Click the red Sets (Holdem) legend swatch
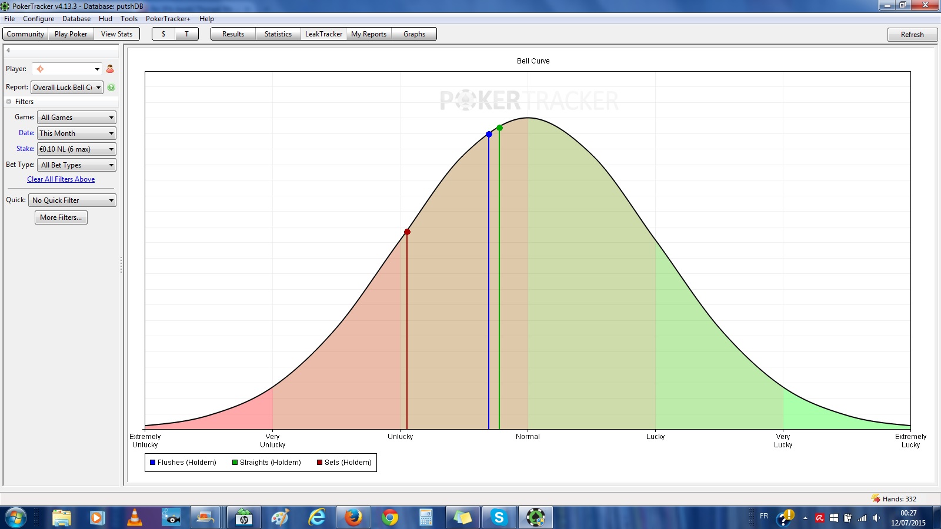This screenshot has height=529, width=941. 319,463
